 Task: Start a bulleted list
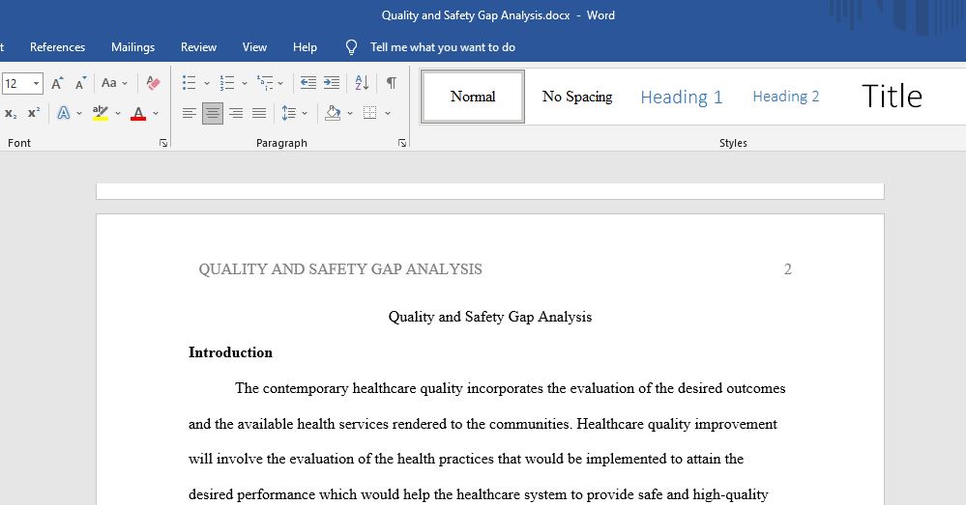(x=190, y=83)
